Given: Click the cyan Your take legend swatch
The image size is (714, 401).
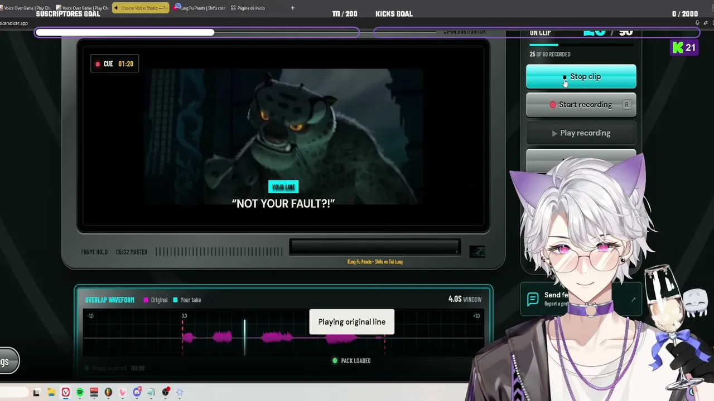Looking at the screenshot, I should (x=175, y=300).
